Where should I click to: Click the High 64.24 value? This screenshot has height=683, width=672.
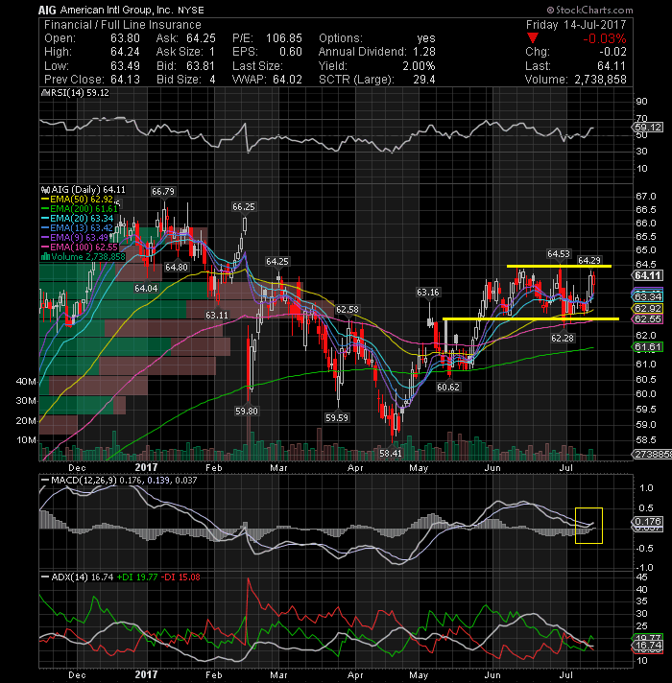pyautogui.click(x=125, y=52)
